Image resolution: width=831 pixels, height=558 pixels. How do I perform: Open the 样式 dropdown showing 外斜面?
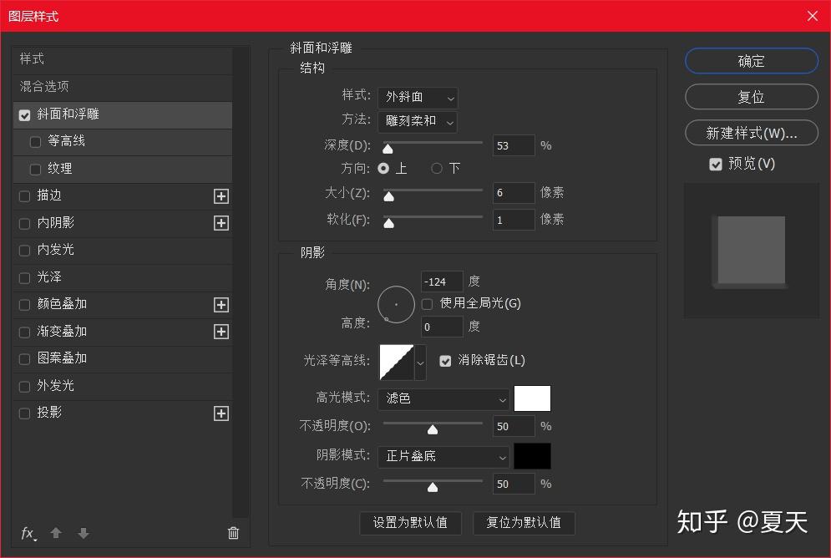pyautogui.click(x=418, y=98)
